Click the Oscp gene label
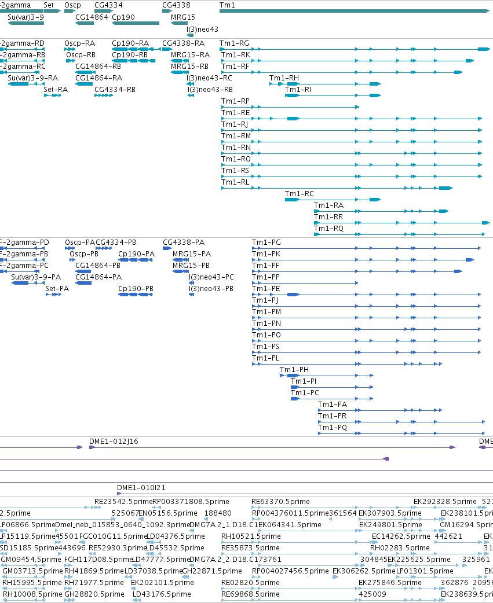 tap(73, 5)
